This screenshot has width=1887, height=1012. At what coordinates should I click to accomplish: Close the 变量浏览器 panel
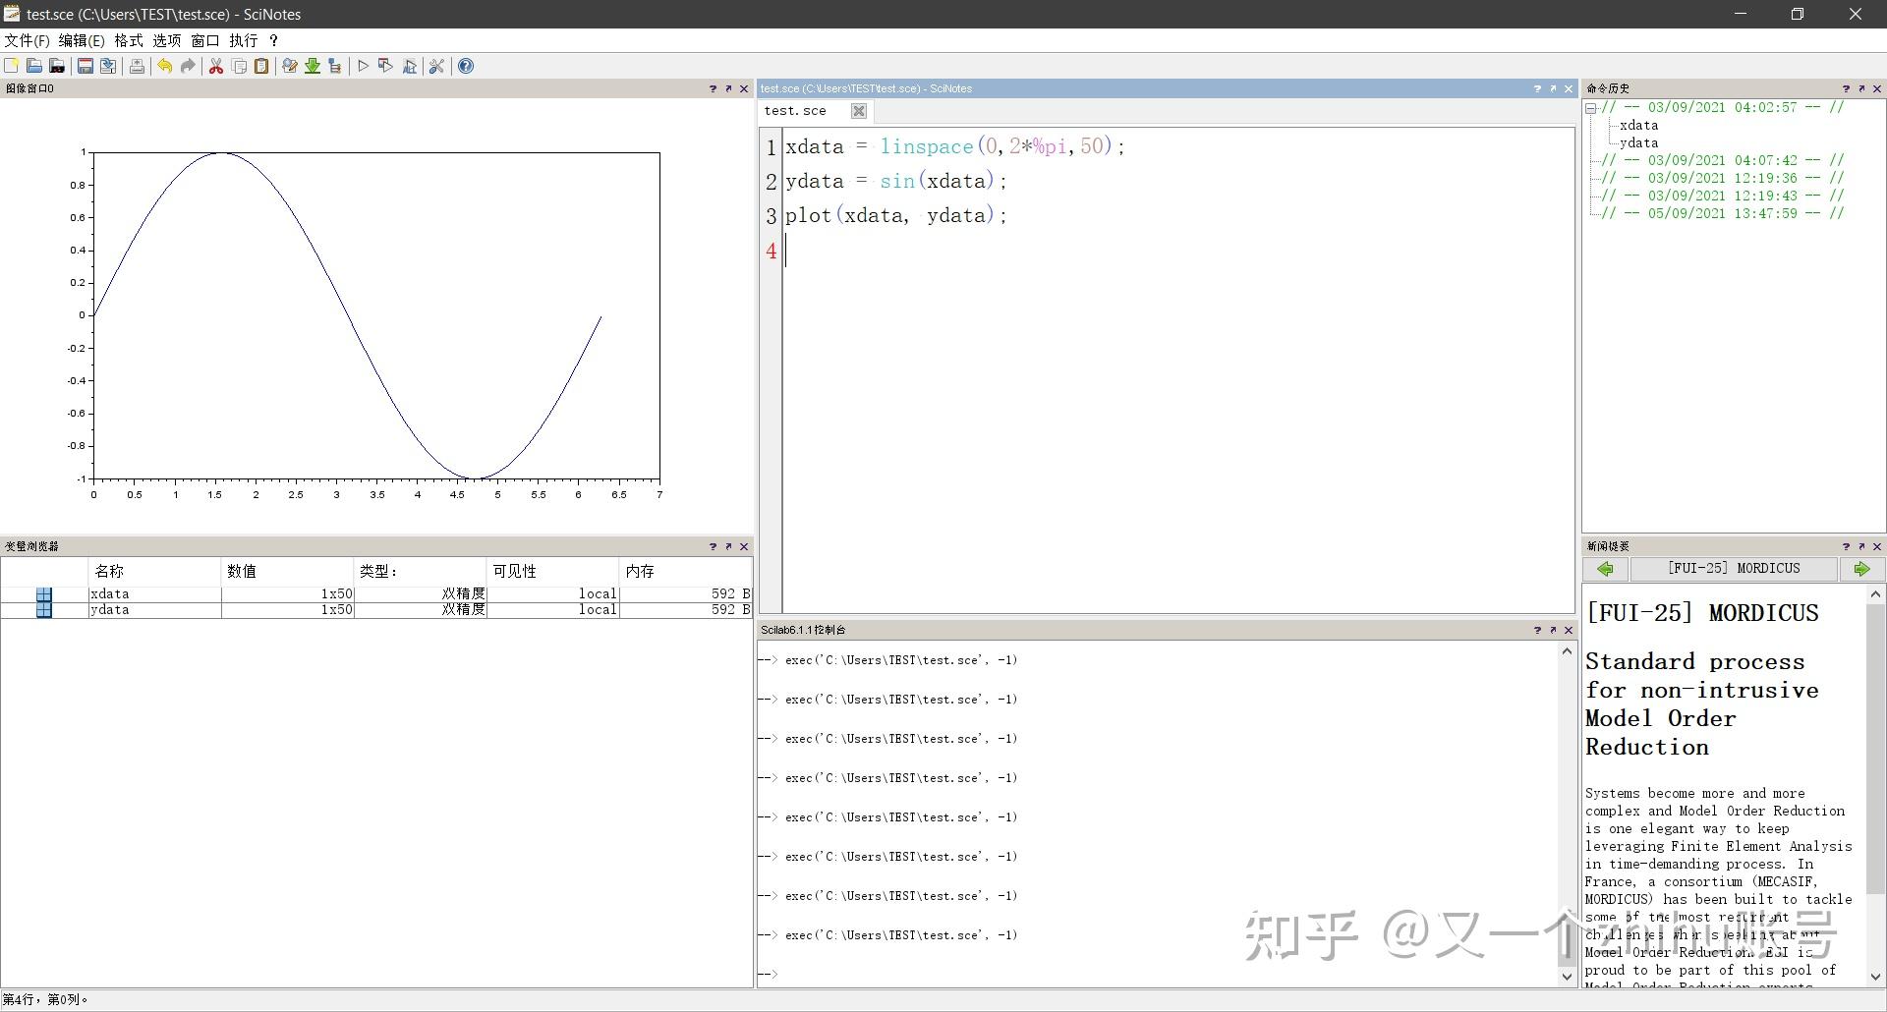tap(744, 546)
